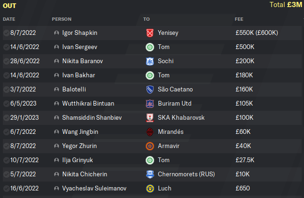The height and width of the screenshot is (198, 304).
Task: Click the SKA Khabarovsk club badge icon
Action: 150,118
